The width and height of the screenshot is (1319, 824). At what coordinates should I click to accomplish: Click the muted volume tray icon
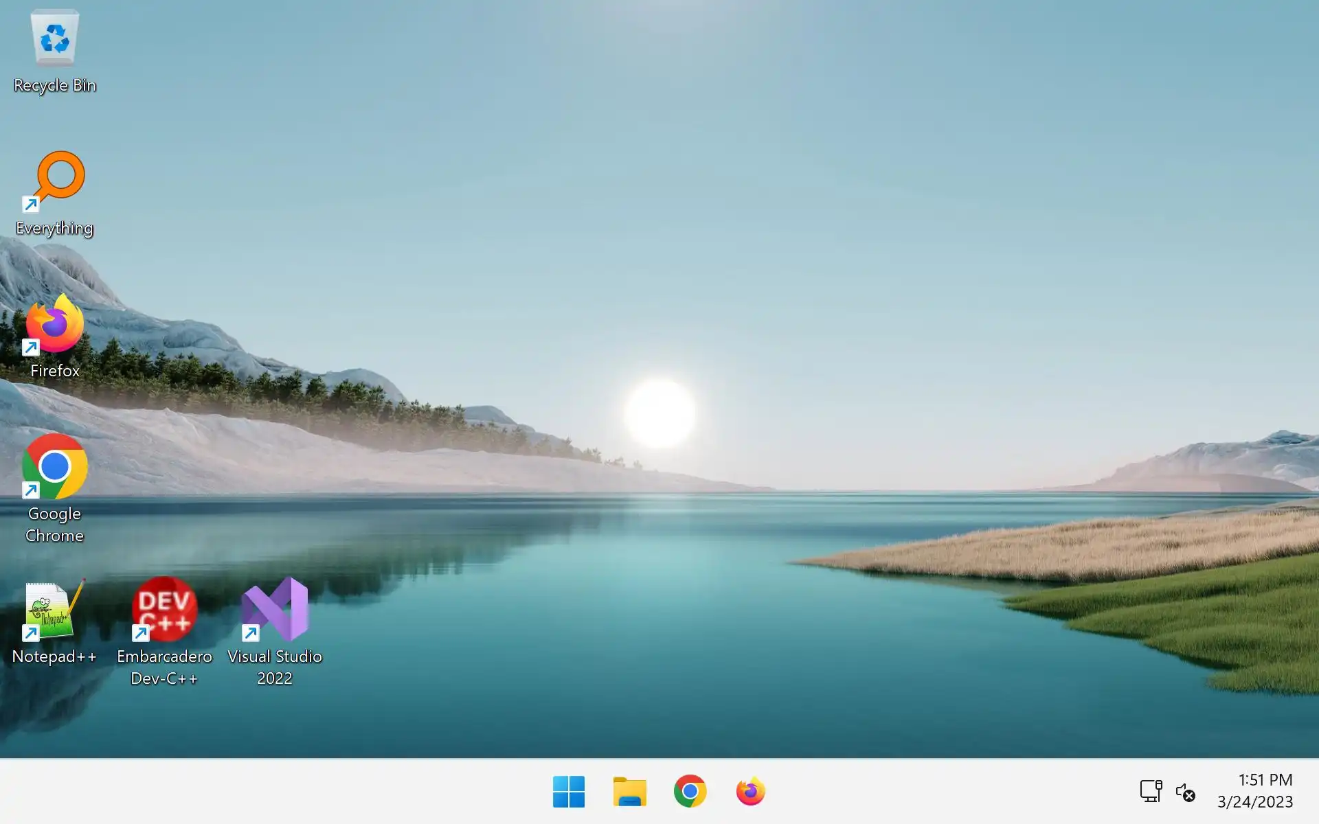click(x=1185, y=792)
